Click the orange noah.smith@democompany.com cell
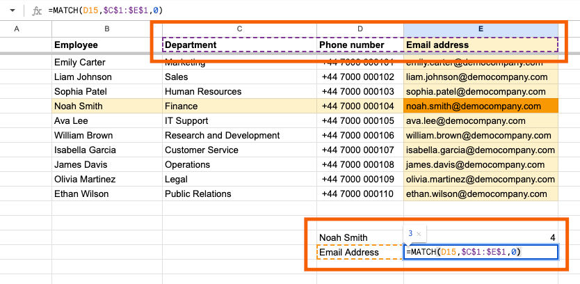The image size is (580, 284). 481,106
